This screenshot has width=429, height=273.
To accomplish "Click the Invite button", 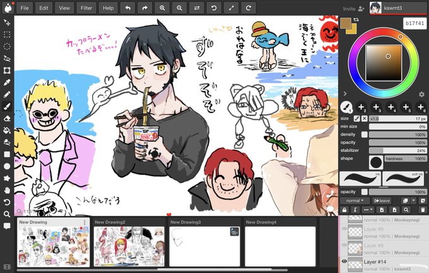I will pos(353,9).
